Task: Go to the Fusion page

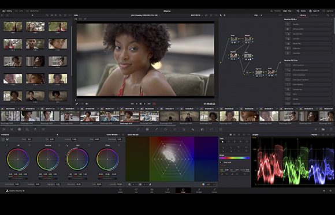Action: coord(167,190)
